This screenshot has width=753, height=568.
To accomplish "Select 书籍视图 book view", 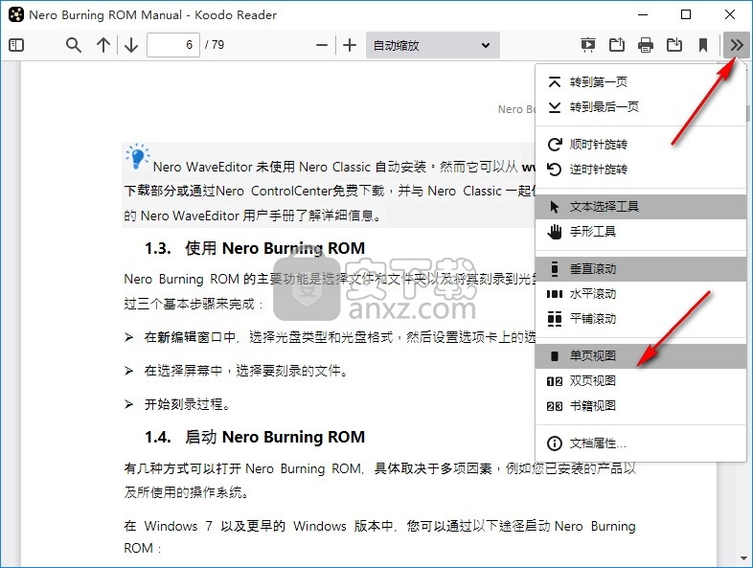I will click(641, 406).
